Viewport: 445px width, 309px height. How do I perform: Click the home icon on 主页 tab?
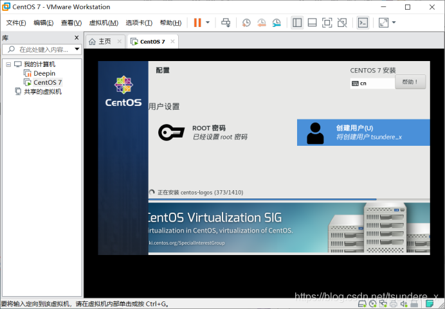[92, 42]
